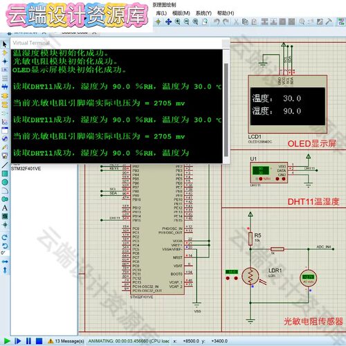Click the Zoom to area toolbar icon

205,21
